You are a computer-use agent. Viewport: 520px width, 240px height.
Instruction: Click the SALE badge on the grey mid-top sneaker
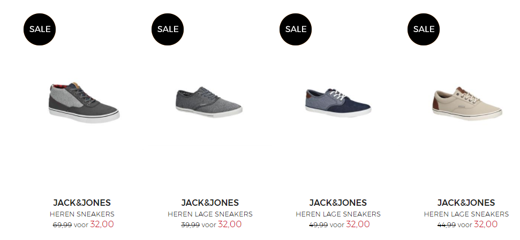tap(40, 29)
